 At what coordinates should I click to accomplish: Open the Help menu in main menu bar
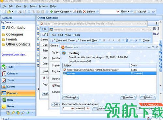pyautogui.click(x=53, y=6)
